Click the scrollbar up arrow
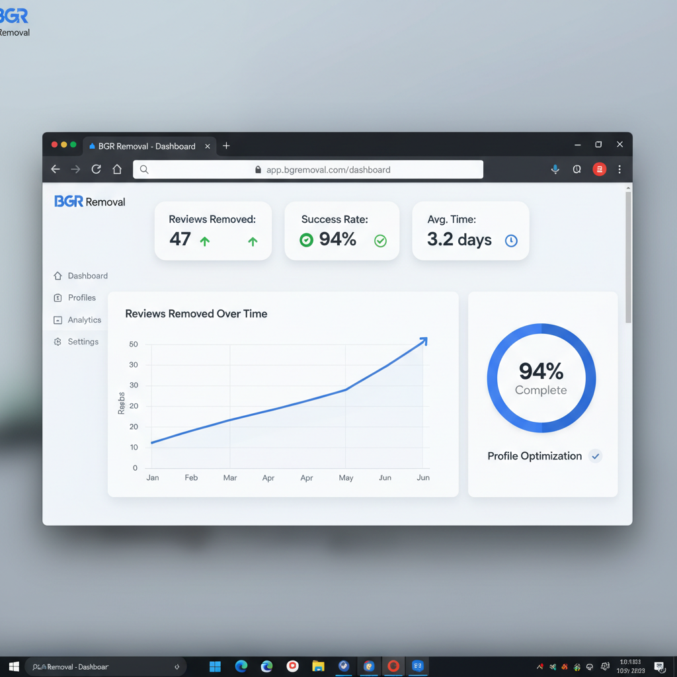 (x=628, y=188)
